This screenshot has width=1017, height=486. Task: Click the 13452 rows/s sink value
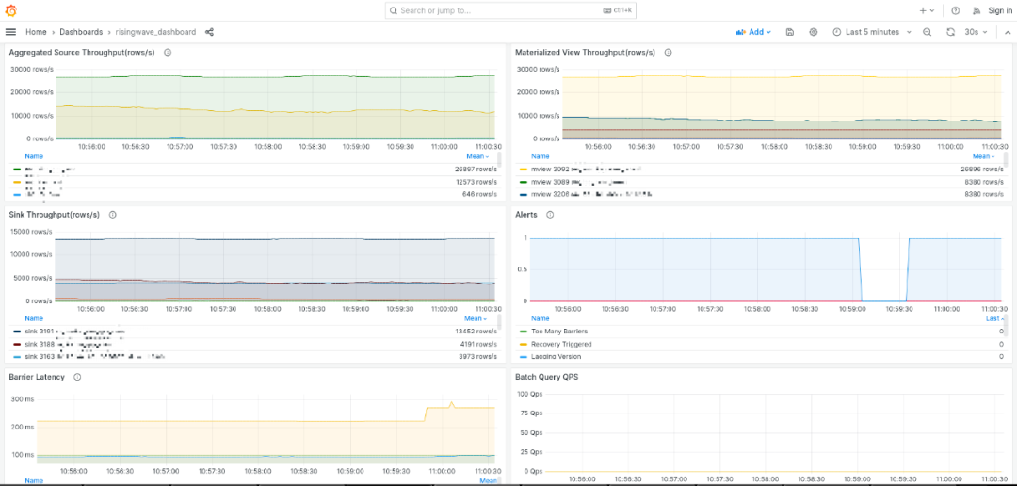click(476, 332)
